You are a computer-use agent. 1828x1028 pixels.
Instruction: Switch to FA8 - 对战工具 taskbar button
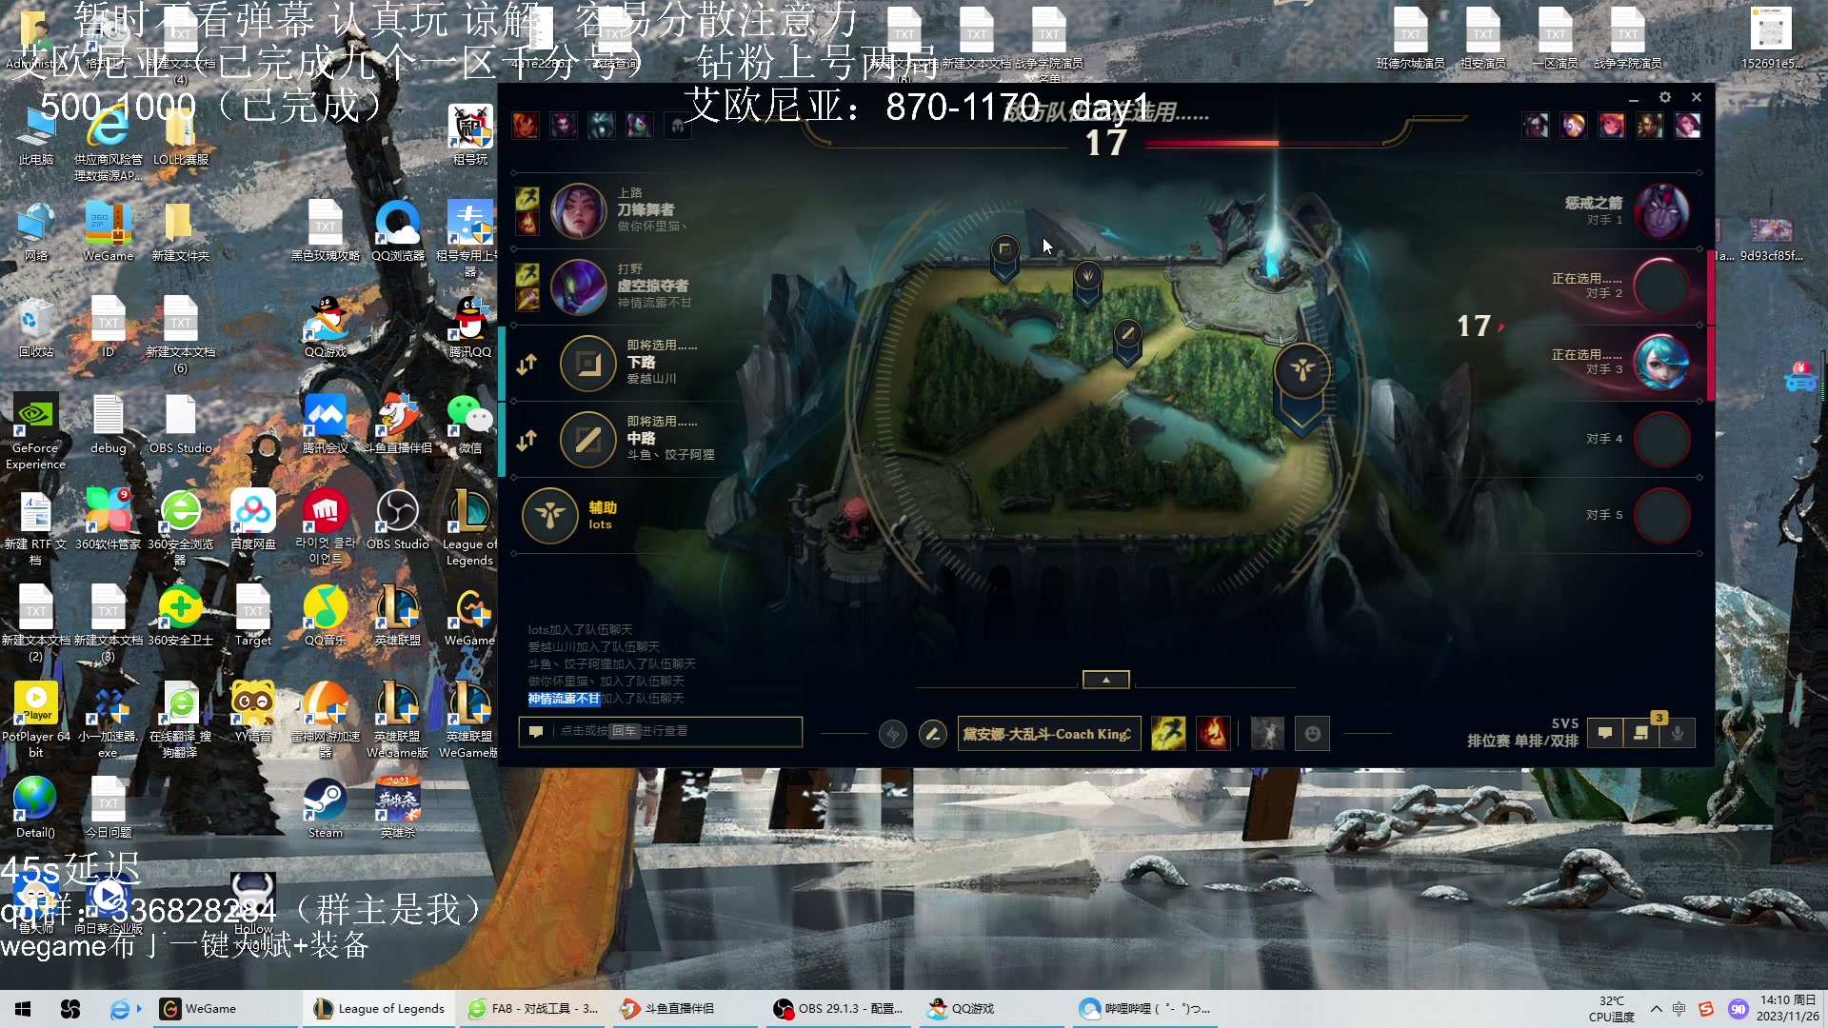click(x=533, y=1009)
